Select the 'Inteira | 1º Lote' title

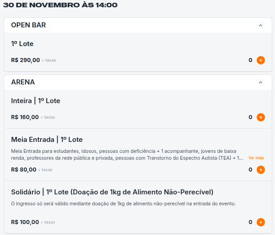coord(36,101)
